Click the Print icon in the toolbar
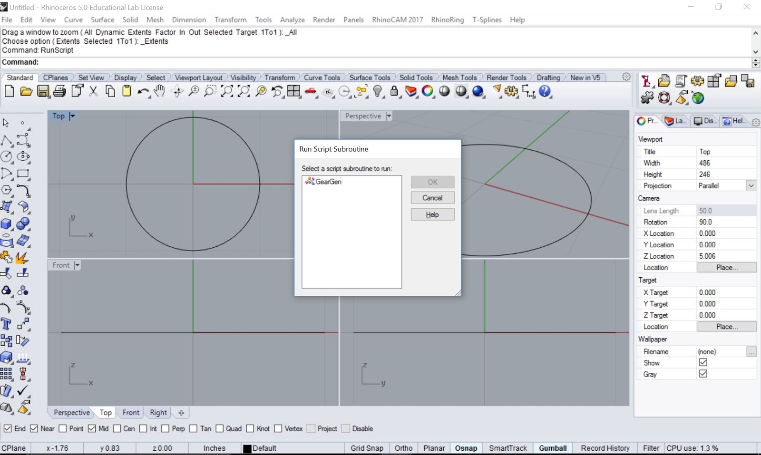The image size is (761, 455). pos(59,91)
